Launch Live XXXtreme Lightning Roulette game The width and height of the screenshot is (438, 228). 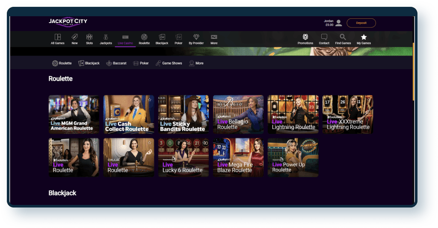pyautogui.click(x=347, y=114)
